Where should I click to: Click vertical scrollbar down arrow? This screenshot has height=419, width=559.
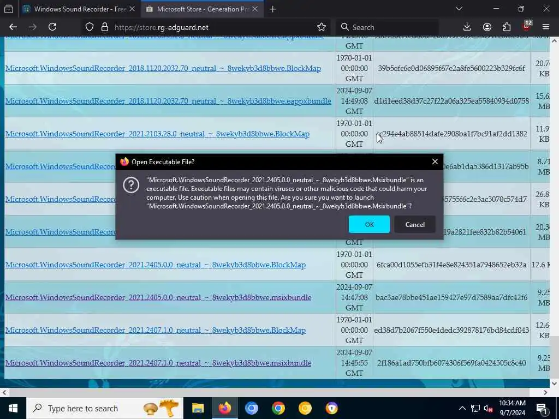[554, 384]
